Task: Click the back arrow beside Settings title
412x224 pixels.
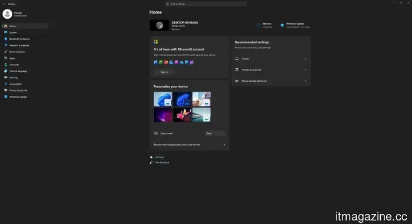Action: click(x=4, y=4)
